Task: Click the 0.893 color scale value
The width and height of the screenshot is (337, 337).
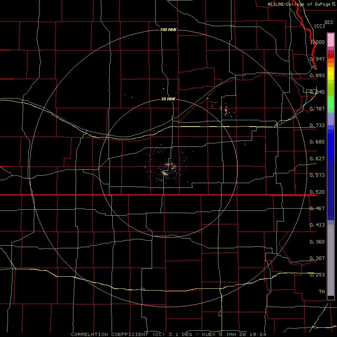Action: [x=317, y=75]
